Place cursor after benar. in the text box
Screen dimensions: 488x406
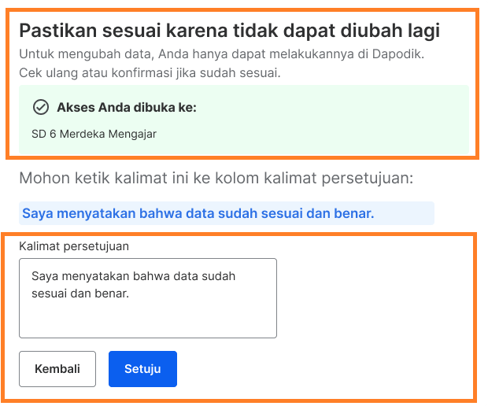click(130, 293)
